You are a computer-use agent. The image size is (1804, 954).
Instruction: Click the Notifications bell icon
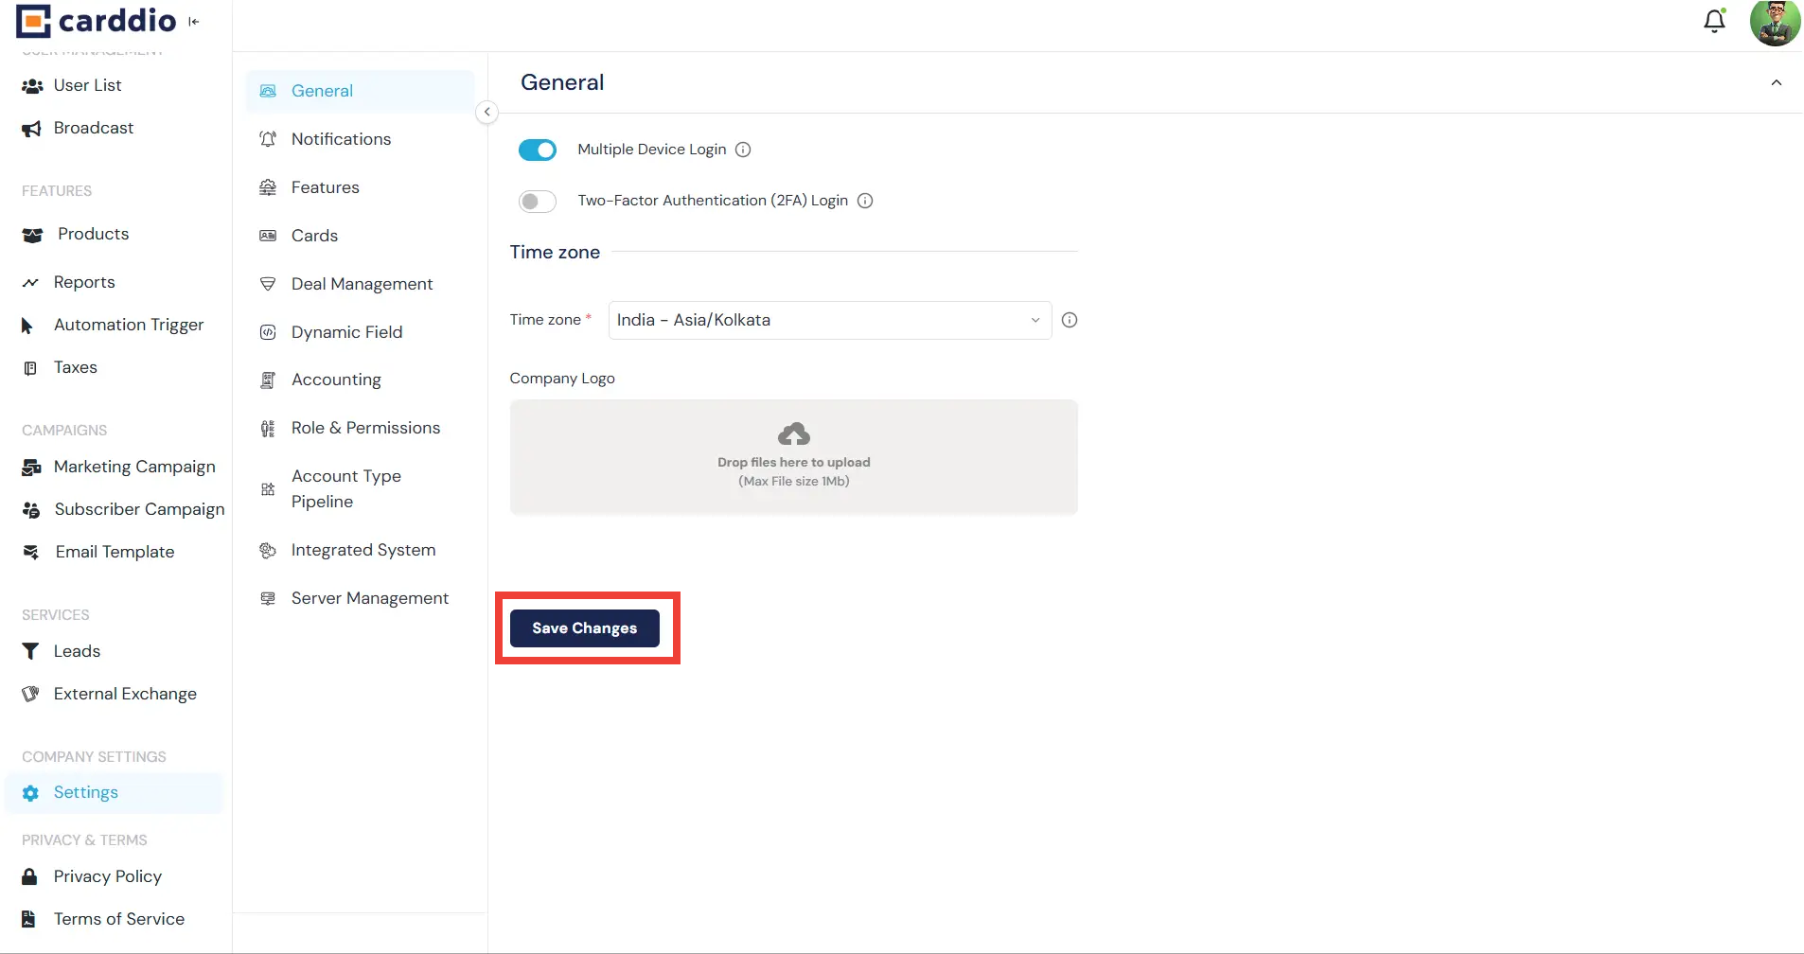click(1714, 21)
